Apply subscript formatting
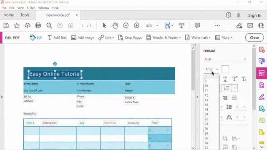 pos(244,79)
